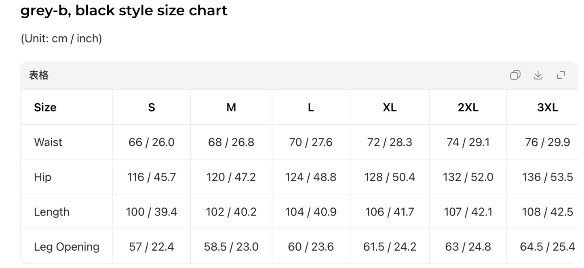Select the Leg Opening row label
The image size is (584, 268).
pos(66,247)
